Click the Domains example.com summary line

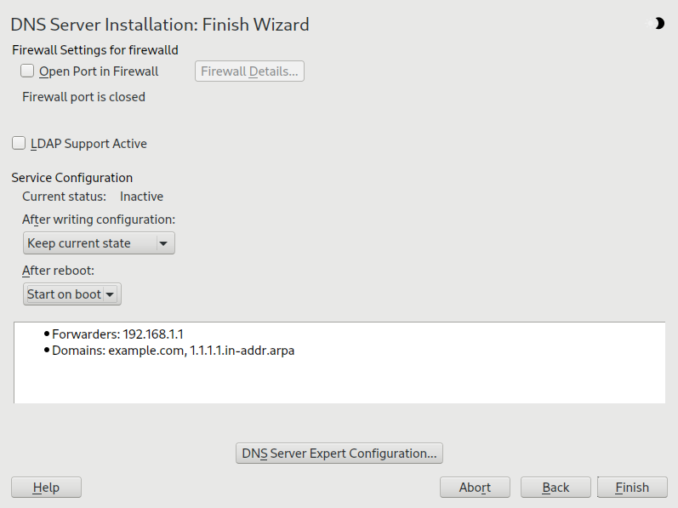[173, 350]
